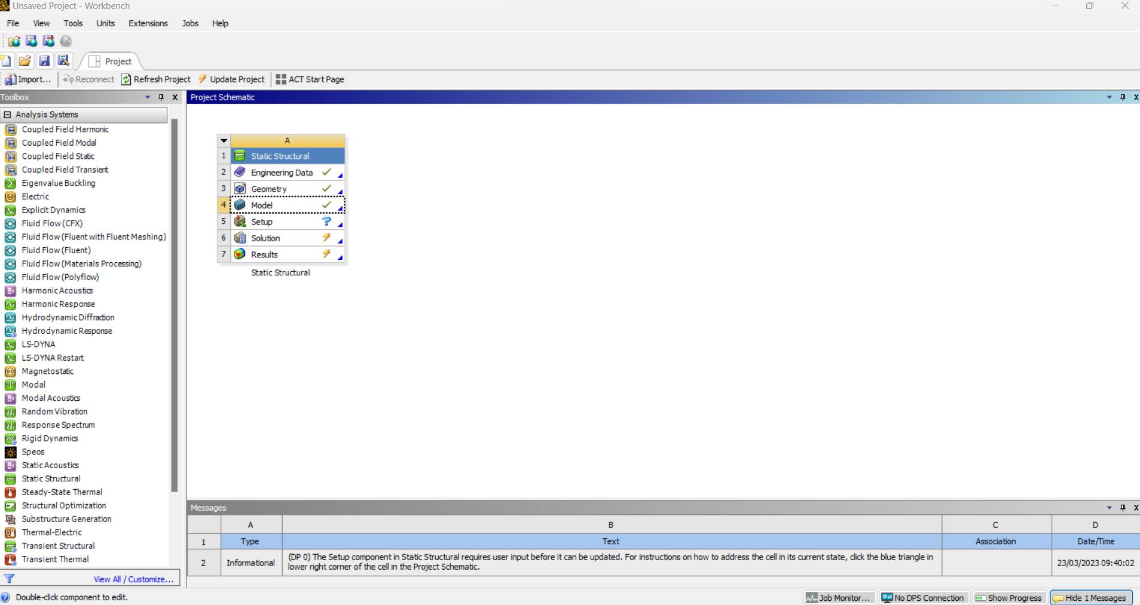Click the Harmonic Acoustics icon
Screen dimensions: 1140x605
[x=10, y=290]
